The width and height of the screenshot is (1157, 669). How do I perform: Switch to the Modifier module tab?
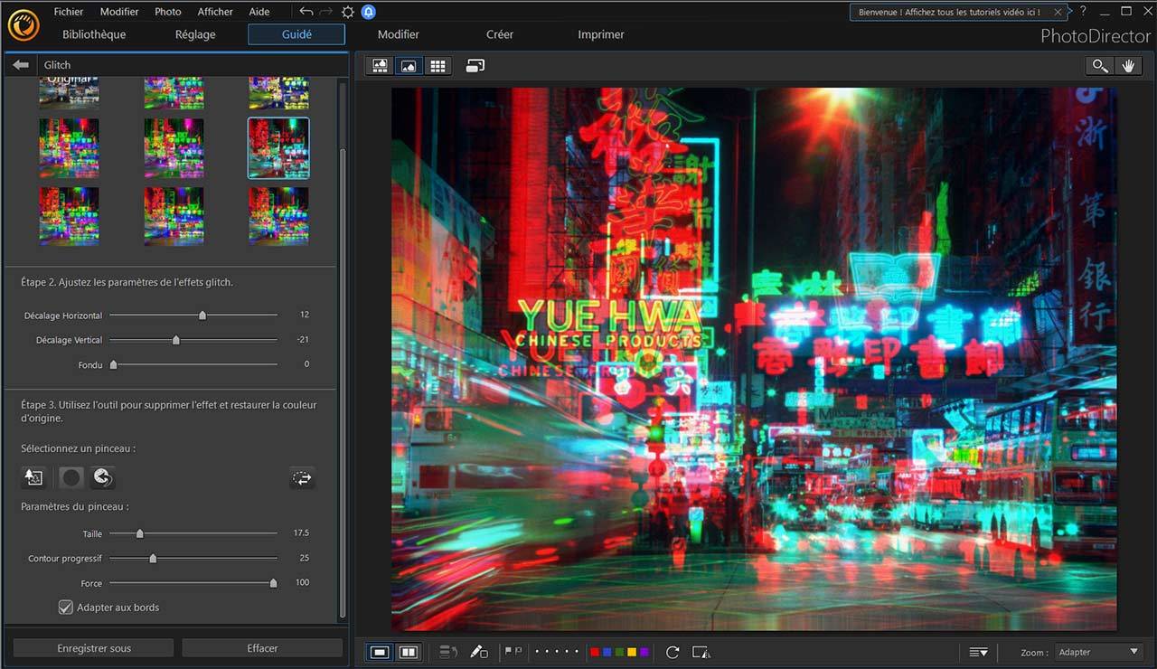pyautogui.click(x=399, y=34)
